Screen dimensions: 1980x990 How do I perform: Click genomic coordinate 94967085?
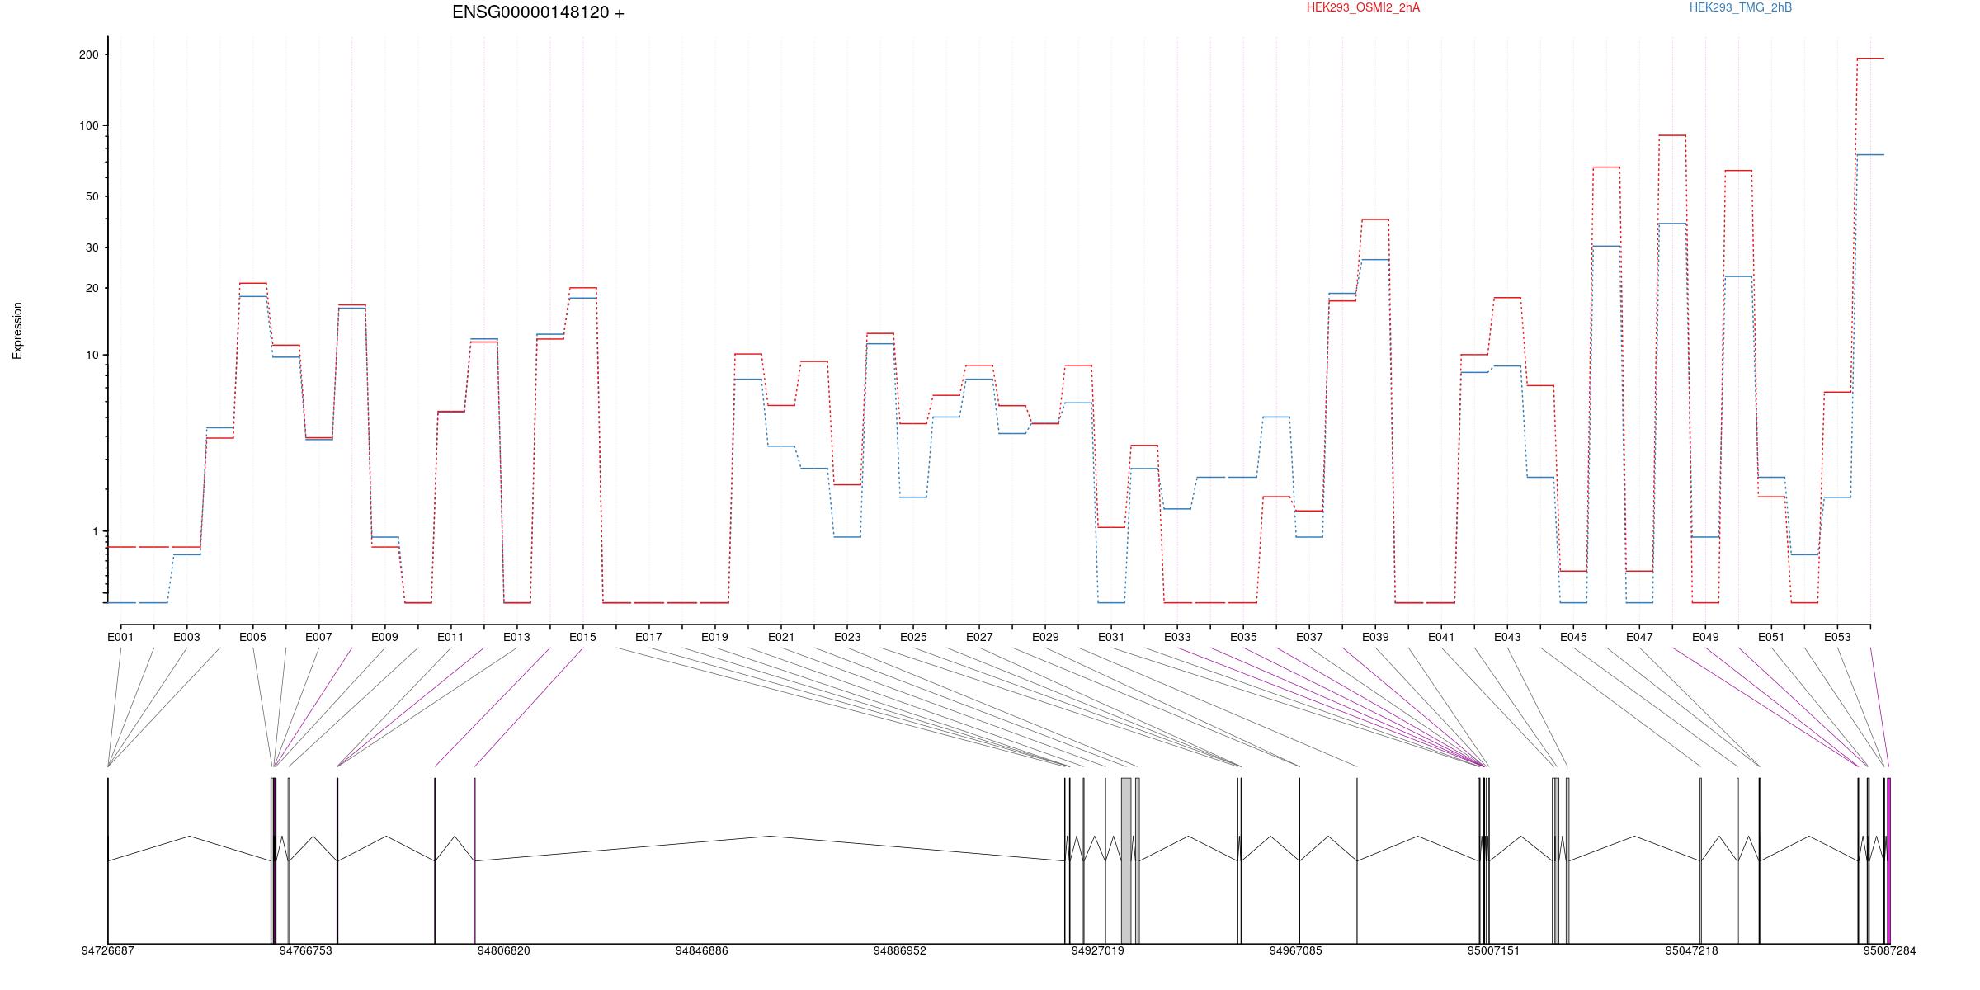1296,950
